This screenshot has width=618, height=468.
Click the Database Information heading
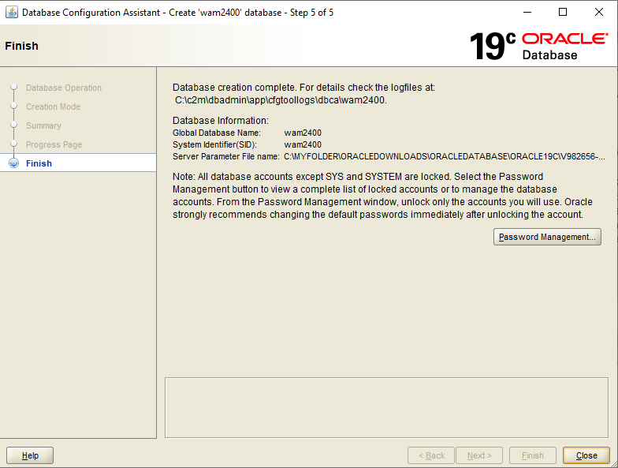click(221, 120)
